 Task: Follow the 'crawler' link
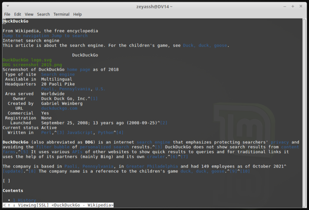156,157
